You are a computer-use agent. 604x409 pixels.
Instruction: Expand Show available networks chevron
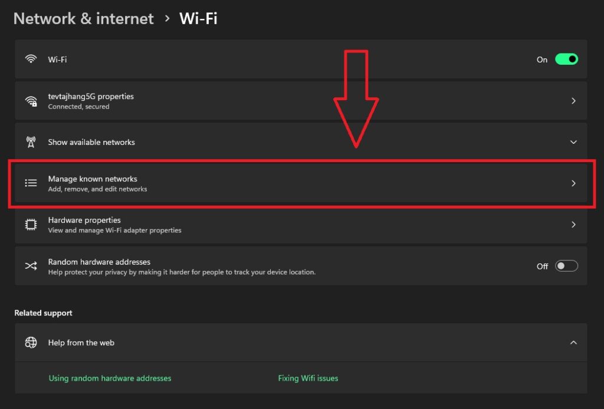coord(573,142)
